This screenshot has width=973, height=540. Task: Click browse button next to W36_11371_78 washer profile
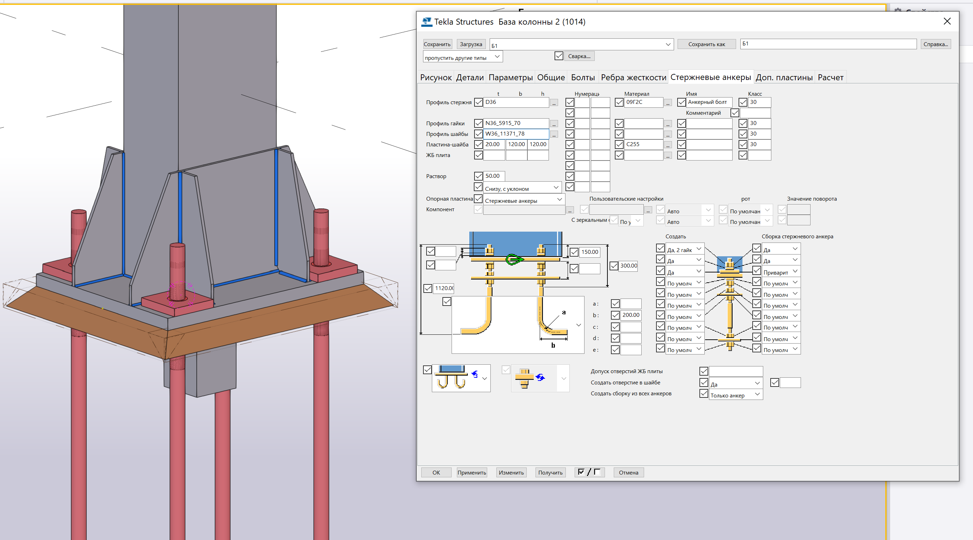554,134
